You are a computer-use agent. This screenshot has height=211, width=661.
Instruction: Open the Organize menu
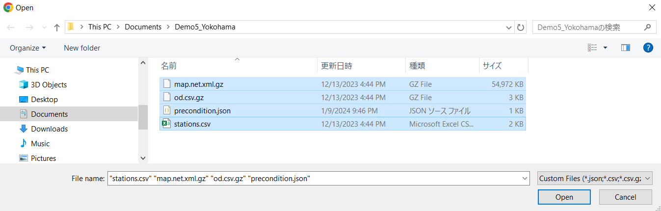click(x=27, y=48)
